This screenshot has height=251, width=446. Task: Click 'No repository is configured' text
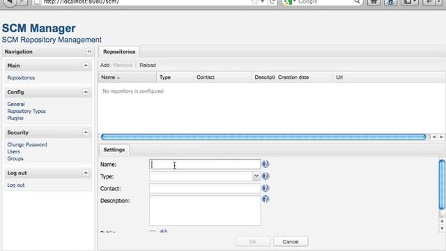(133, 91)
